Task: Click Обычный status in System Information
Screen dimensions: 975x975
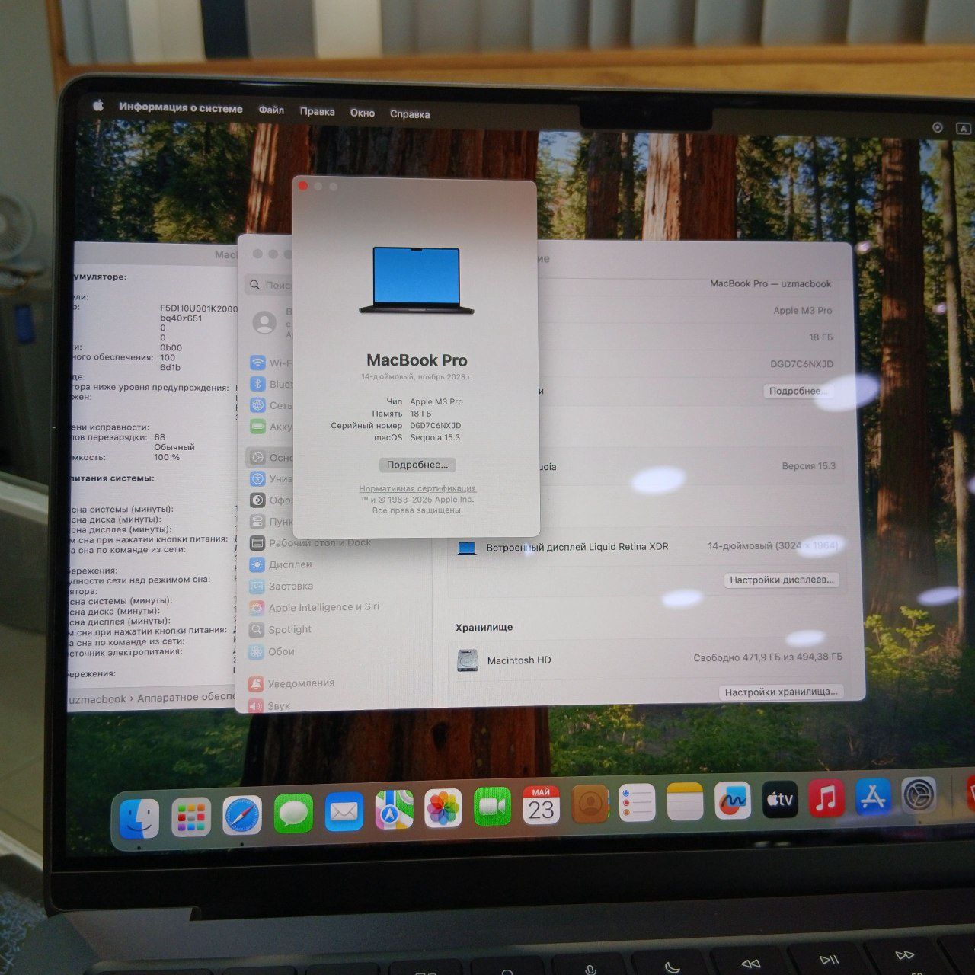Action: [174, 447]
